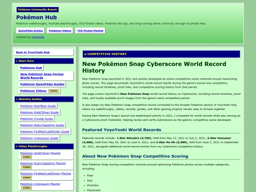The image size is (256, 192).
Task: Open the TCG Pocket Playlist button
Action: pyautogui.click(x=90, y=31)
